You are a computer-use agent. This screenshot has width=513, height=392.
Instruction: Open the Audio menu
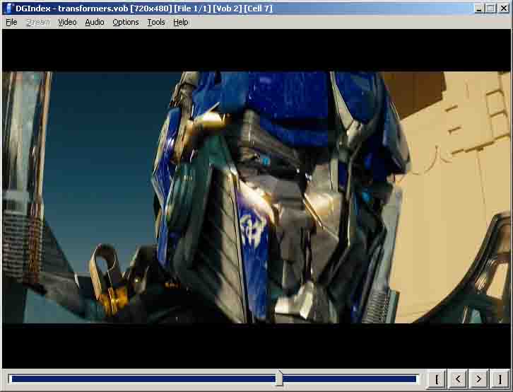click(x=94, y=22)
